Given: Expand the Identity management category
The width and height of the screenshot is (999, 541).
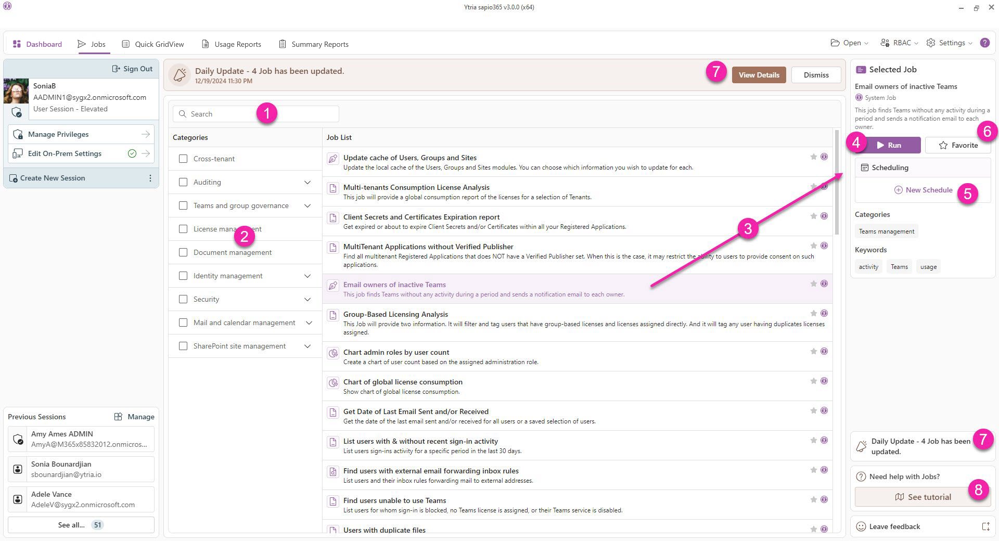Looking at the screenshot, I should tap(308, 276).
